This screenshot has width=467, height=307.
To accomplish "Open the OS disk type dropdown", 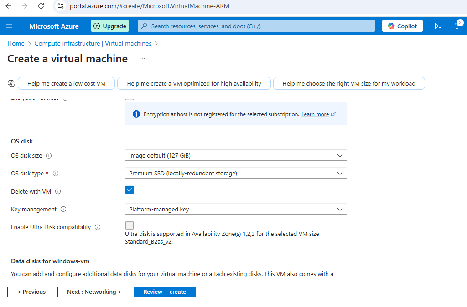I will [236, 173].
